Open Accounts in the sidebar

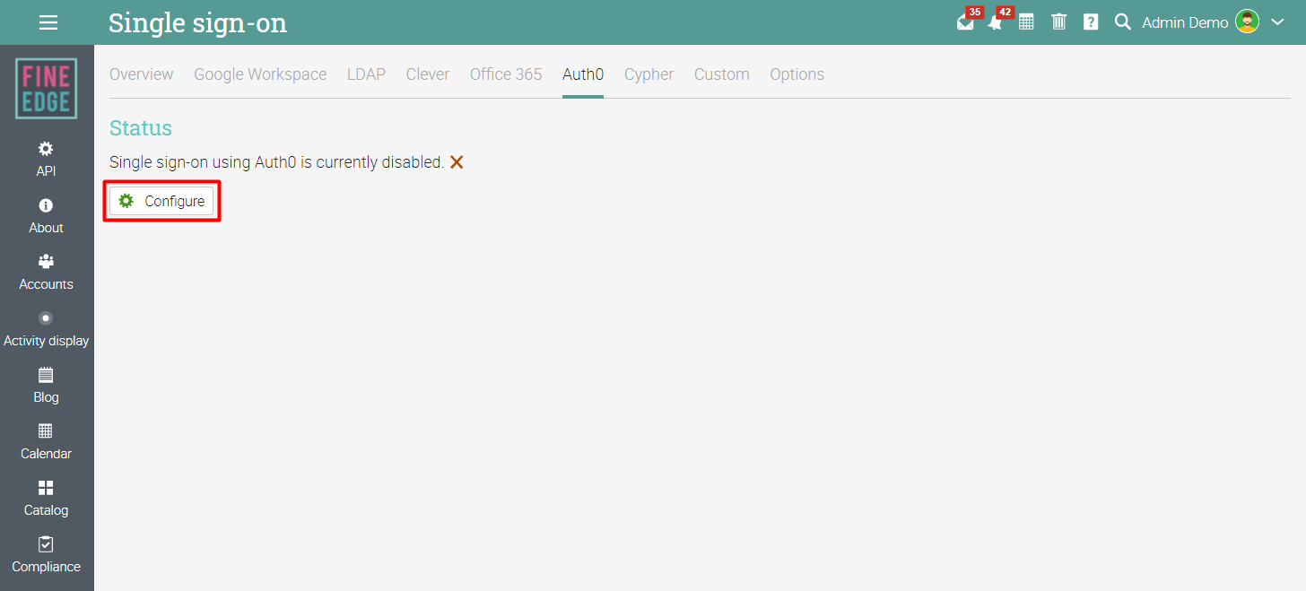tap(47, 273)
